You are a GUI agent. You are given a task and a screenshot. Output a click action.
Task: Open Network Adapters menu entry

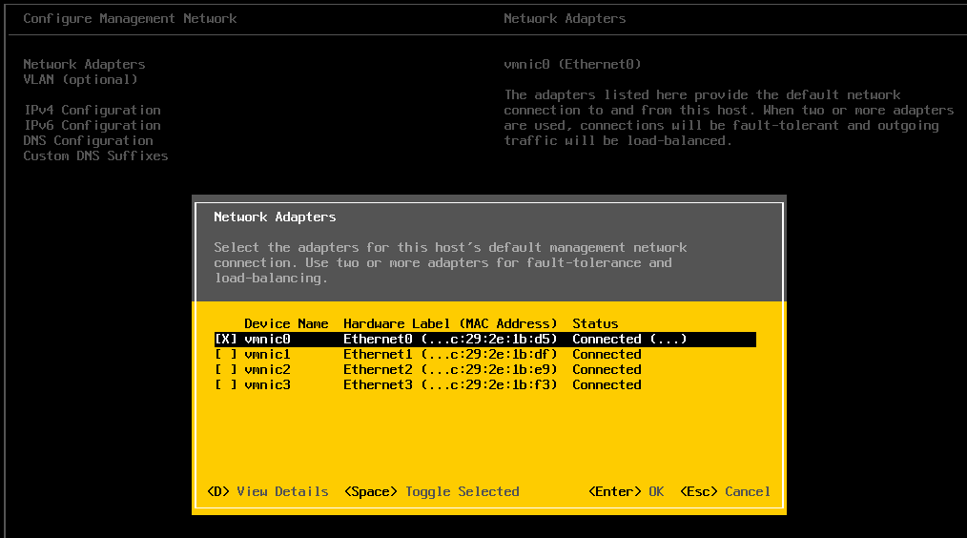(x=84, y=64)
